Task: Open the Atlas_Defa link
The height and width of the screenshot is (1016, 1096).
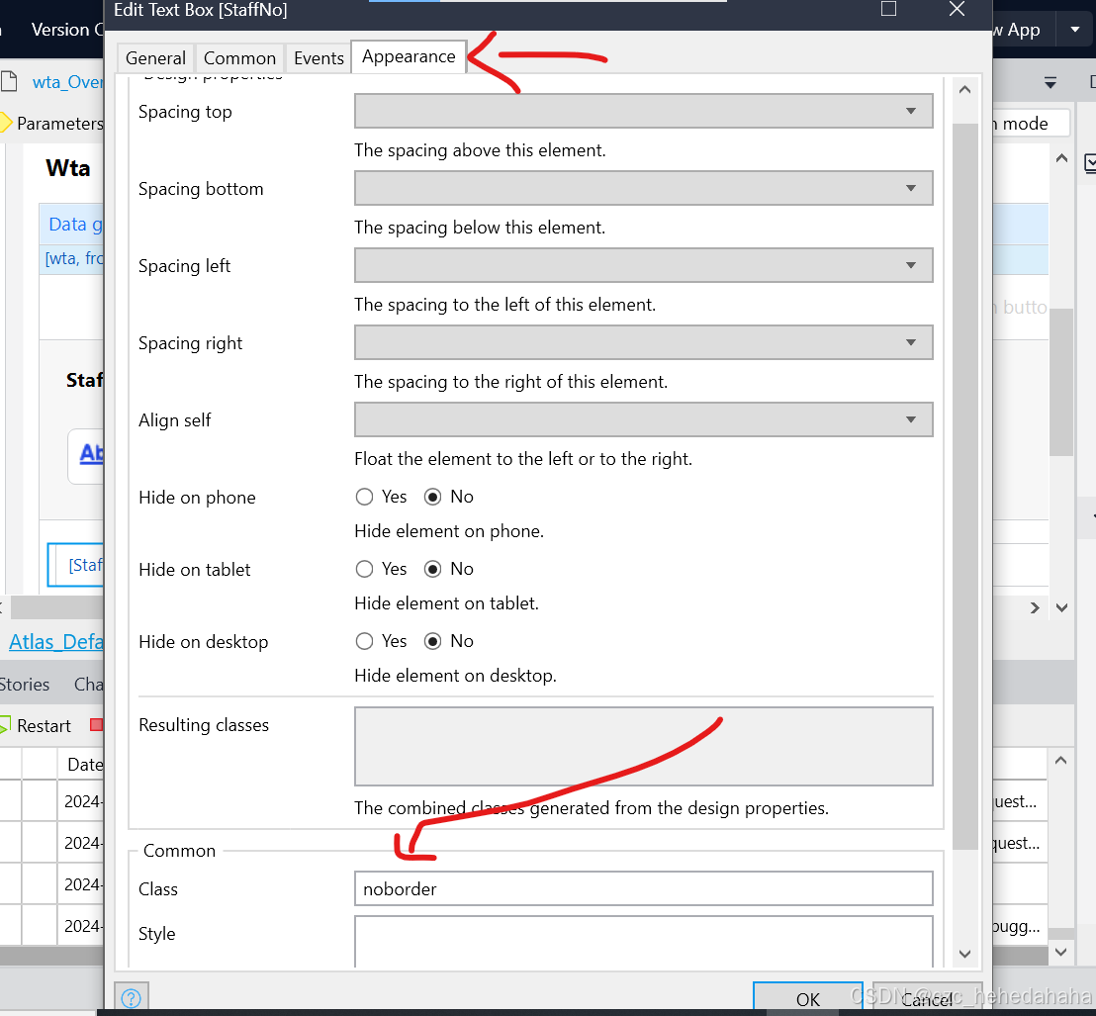Action: (54, 641)
